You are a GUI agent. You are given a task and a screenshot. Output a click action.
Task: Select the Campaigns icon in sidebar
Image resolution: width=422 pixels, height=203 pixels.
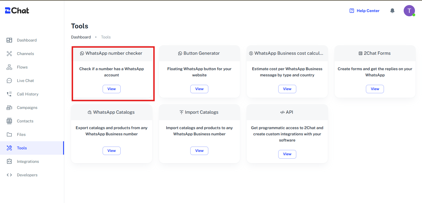click(9, 108)
